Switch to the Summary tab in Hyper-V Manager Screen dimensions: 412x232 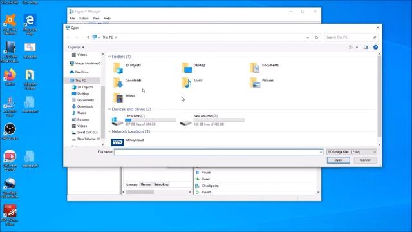click(x=131, y=185)
